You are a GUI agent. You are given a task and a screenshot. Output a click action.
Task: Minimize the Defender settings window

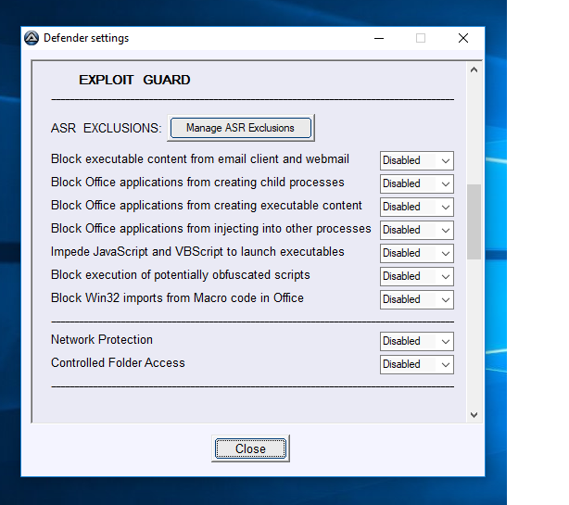tap(379, 38)
